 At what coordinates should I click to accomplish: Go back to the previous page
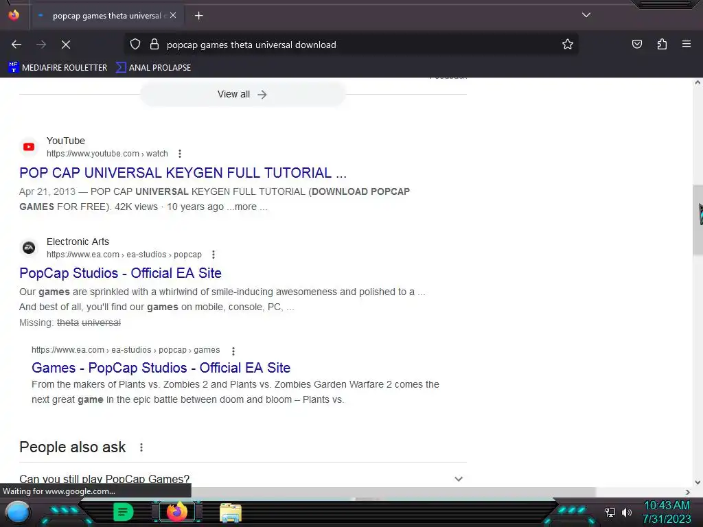[x=16, y=45]
